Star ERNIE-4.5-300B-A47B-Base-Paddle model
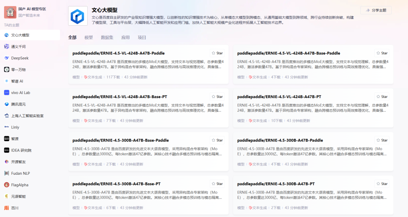The height and width of the screenshot is (217, 408). coord(217,140)
